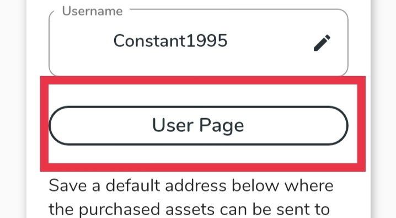Click the red highlight border below User Page
This screenshot has width=396, height=218.
pyautogui.click(x=203, y=167)
